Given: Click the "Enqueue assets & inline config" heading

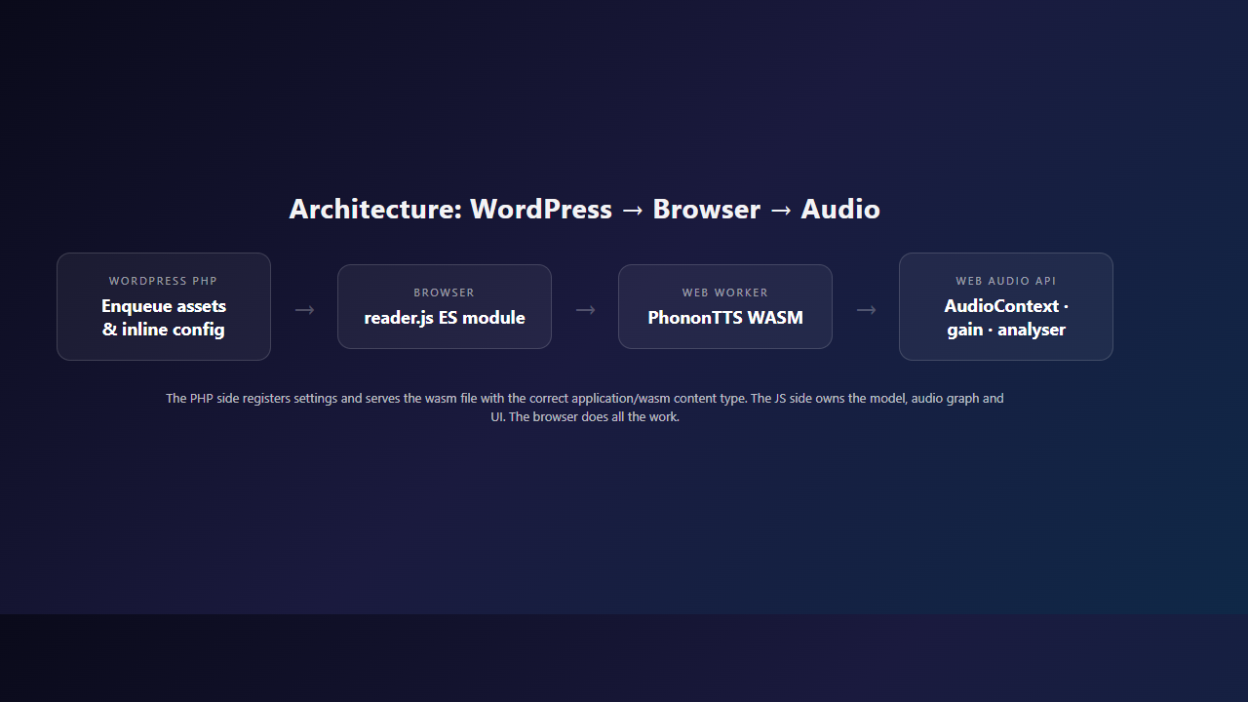Looking at the screenshot, I should click(x=164, y=318).
